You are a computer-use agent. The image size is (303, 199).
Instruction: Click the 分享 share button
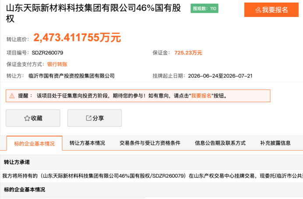(95, 118)
